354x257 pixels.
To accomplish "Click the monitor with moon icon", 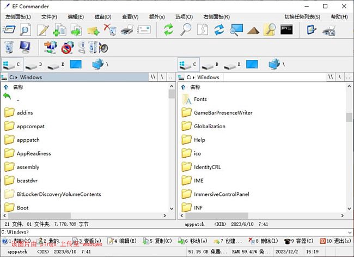I will 25,47.
